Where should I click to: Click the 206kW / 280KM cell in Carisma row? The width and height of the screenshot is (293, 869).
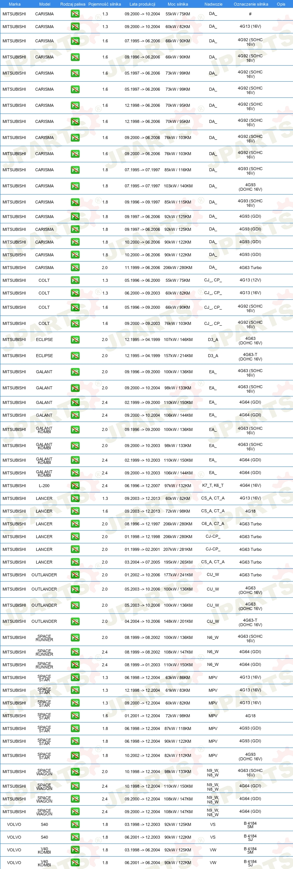(x=178, y=268)
